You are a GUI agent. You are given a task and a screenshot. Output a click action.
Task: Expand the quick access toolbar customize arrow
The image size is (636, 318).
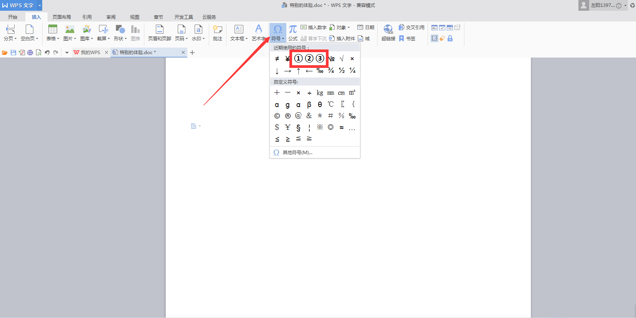pyautogui.click(x=67, y=53)
